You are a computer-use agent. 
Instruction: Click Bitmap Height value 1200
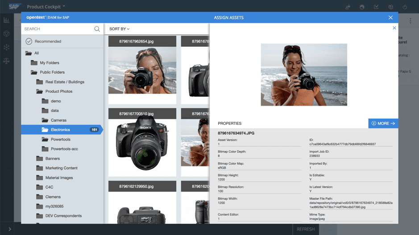(x=221, y=179)
